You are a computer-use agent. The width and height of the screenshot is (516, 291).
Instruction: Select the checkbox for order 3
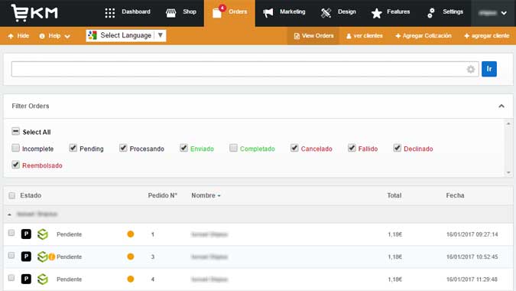click(x=11, y=256)
